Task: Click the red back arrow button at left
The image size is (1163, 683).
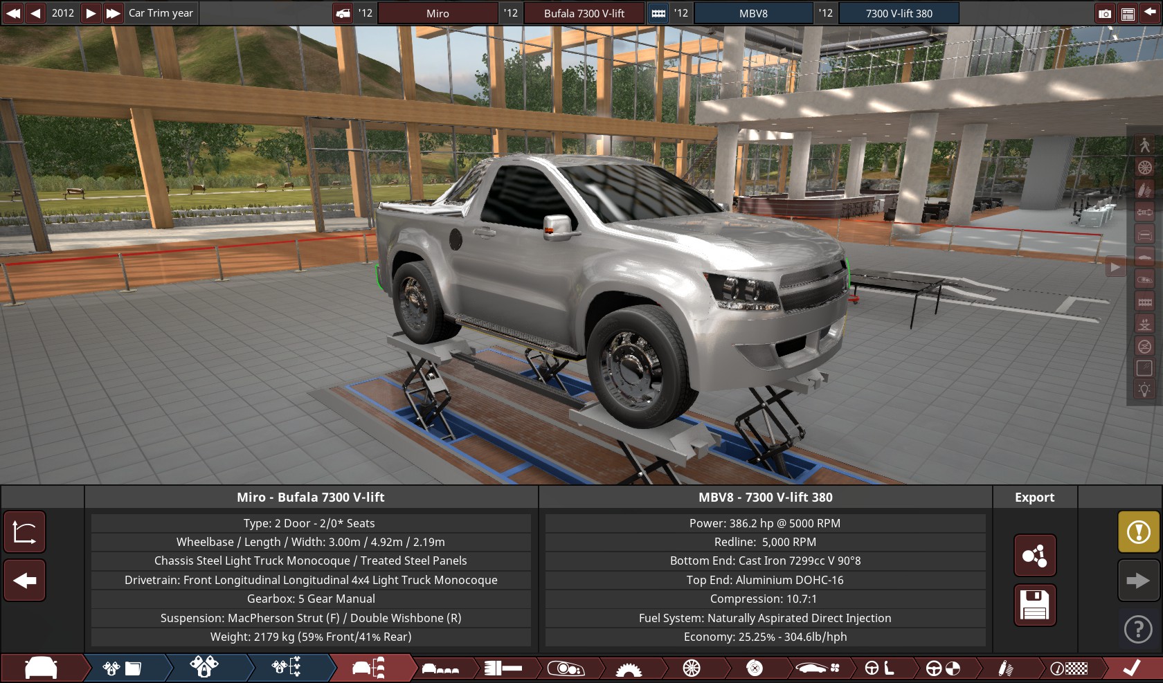Action: (x=25, y=580)
